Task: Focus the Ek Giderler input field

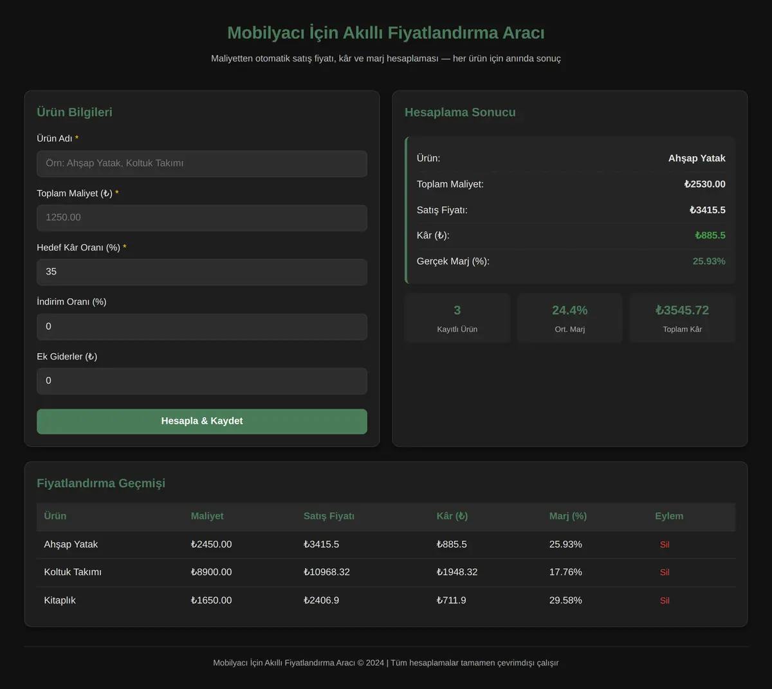Action: (x=202, y=380)
